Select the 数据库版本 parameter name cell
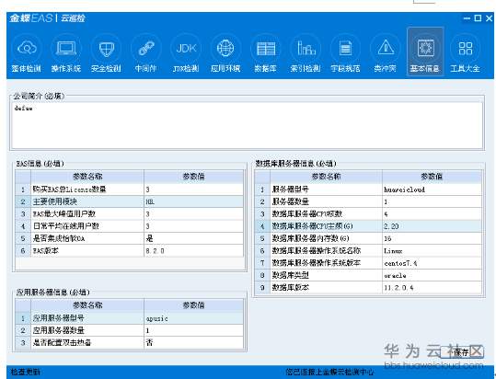This screenshot has width=496, height=379. [x=326, y=288]
